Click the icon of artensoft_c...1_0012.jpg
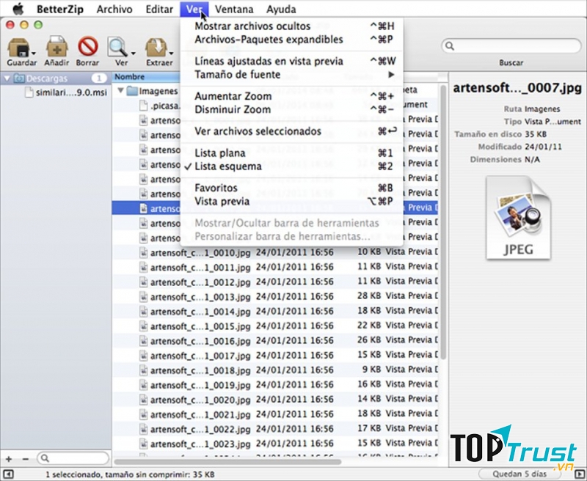The width and height of the screenshot is (587, 481). coord(143,282)
